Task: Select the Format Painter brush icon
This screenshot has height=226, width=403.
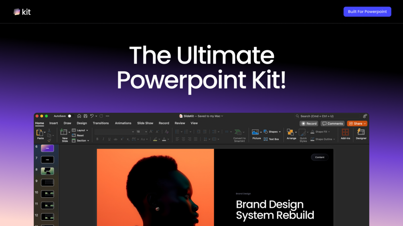Action: pyautogui.click(x=49, y=140)
